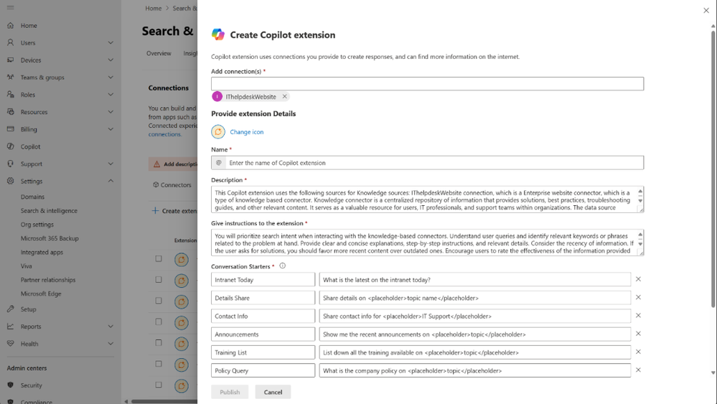Screen dimensions: 717x404
Task: Expand the Health menu chevron
Action: click(111, 344)
